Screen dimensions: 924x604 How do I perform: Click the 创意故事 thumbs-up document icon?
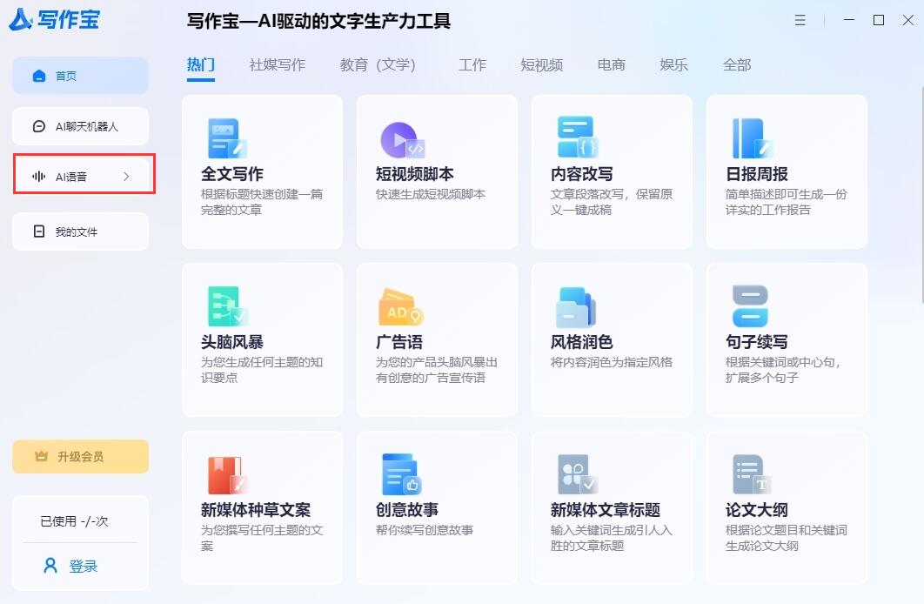click(401, 473)
